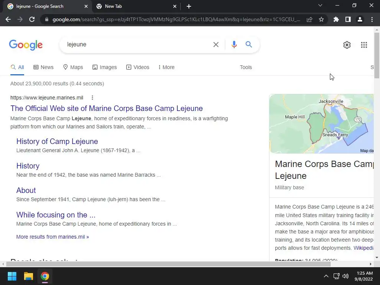Switch to News results
Viewport: 380px width, 285px height.
point(43,68)
